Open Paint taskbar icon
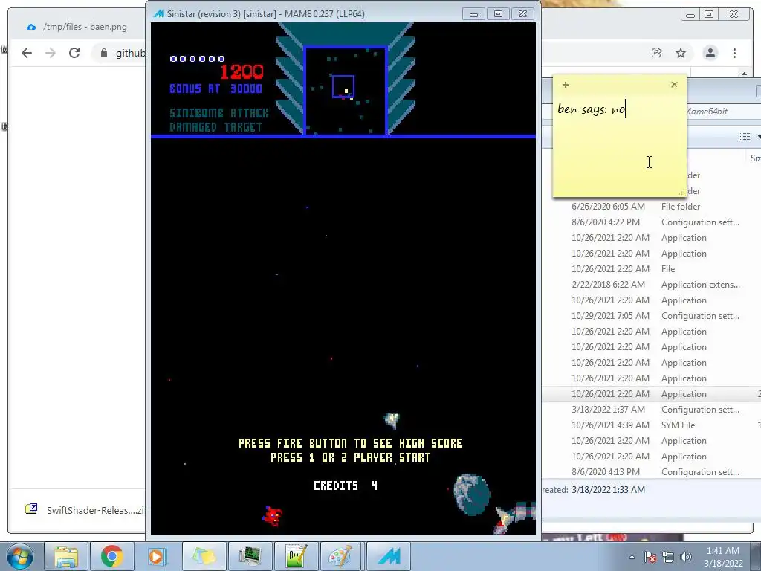Image resolution: width=761 pixels, height=571 pixels. (342, 556)
